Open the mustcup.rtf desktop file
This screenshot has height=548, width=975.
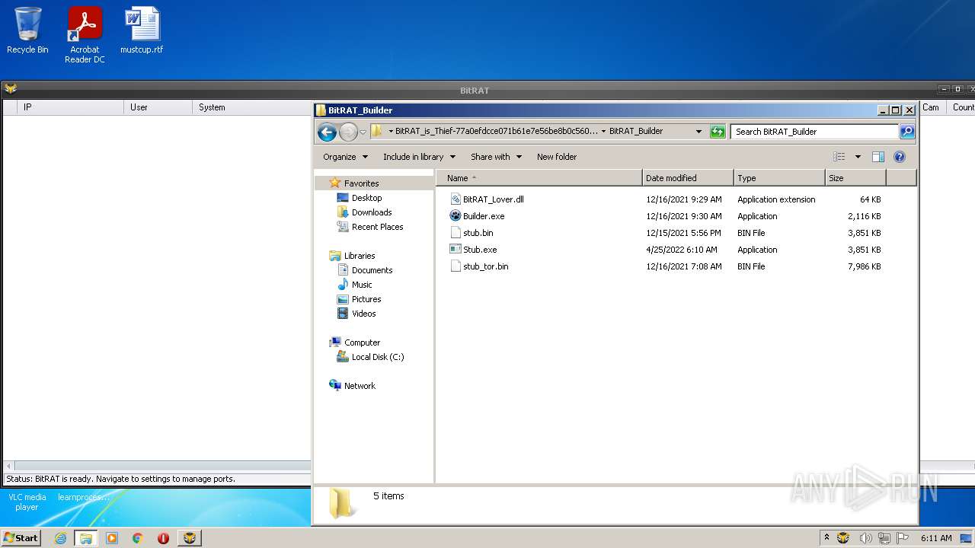(142, 30)
